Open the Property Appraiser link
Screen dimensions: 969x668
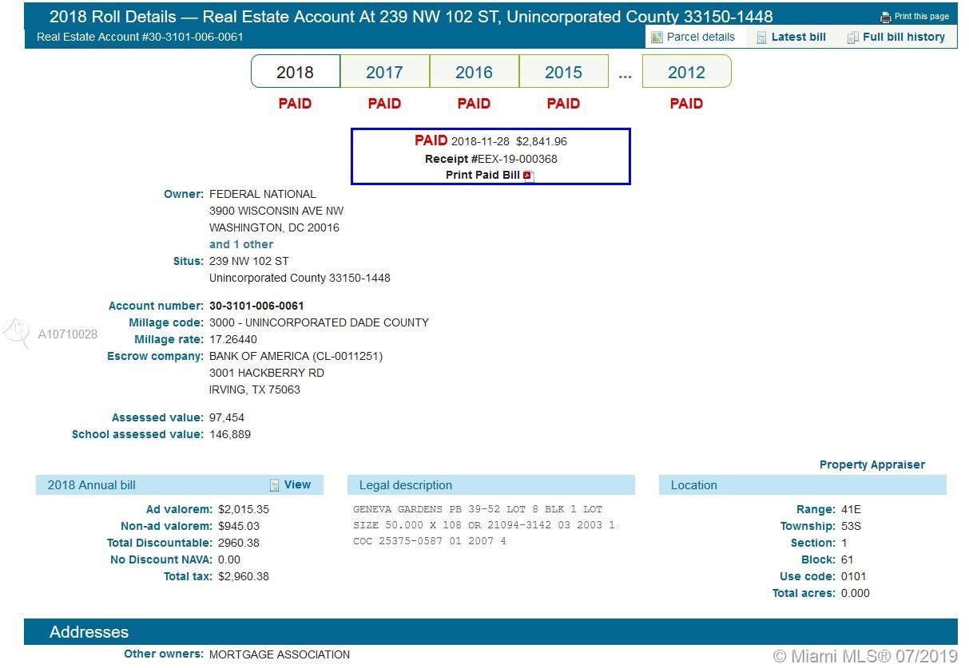872,464
